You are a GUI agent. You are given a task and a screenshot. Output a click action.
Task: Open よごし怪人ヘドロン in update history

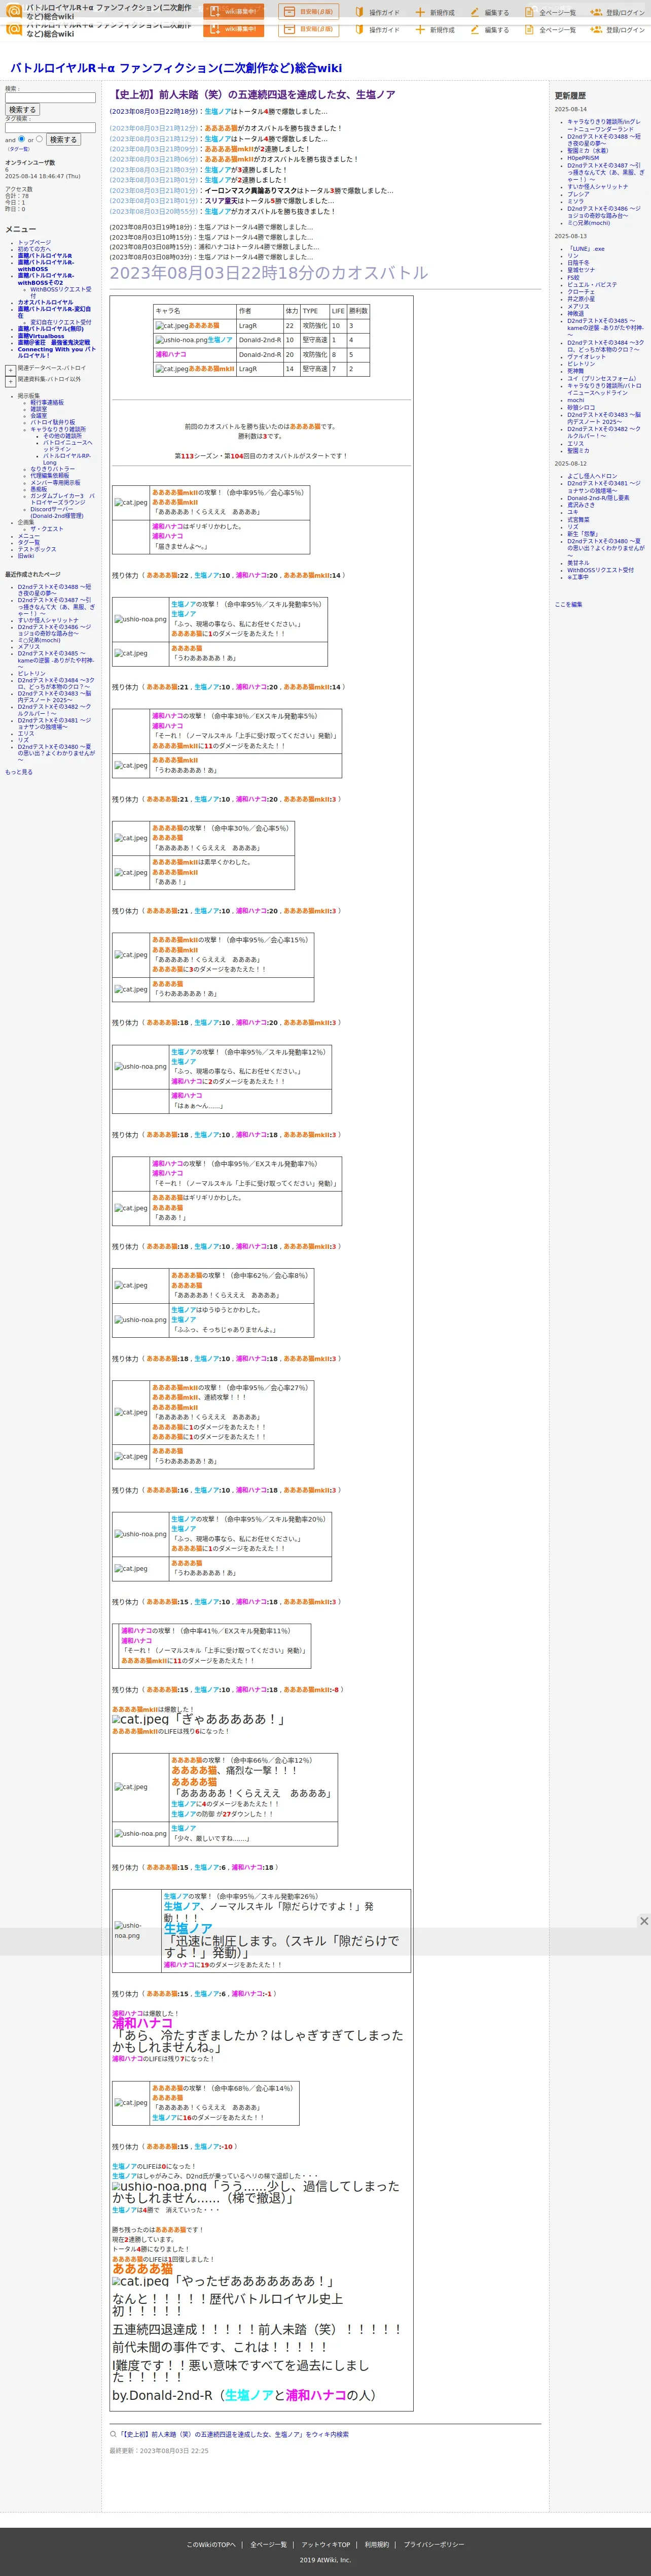592,476
